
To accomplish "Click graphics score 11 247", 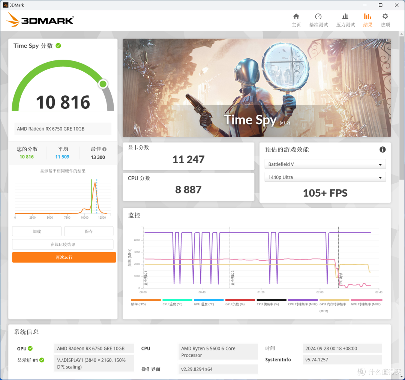I will 188,159.
